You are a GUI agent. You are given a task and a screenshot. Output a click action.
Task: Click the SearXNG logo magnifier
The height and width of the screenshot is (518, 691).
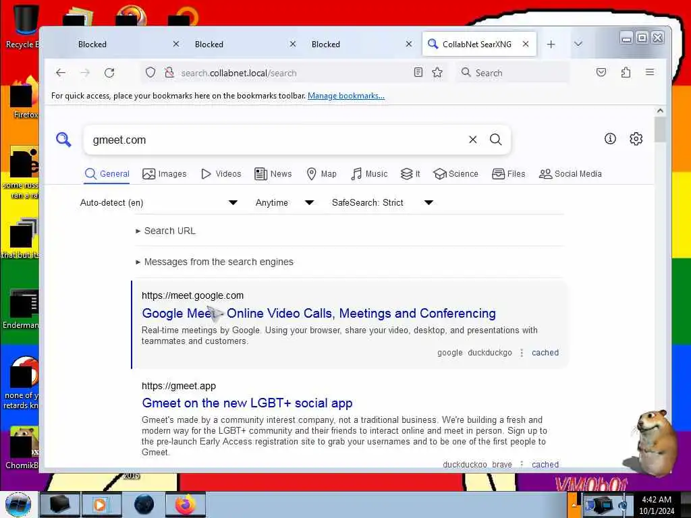(63, 140)
